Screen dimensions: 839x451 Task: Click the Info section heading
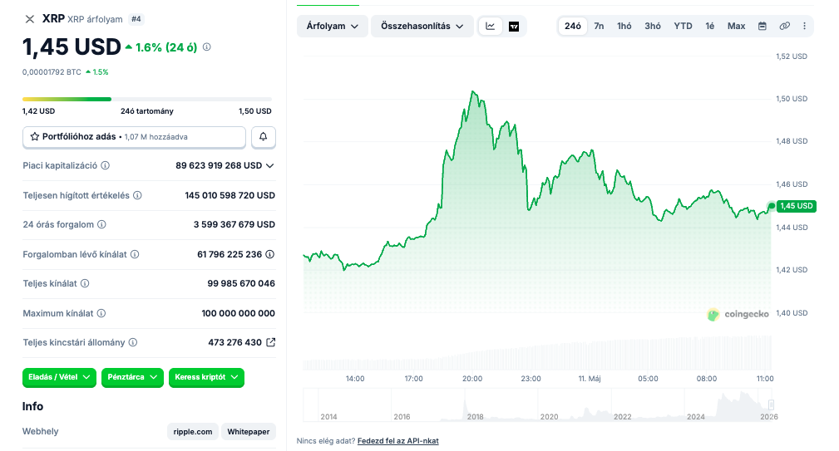32,406
